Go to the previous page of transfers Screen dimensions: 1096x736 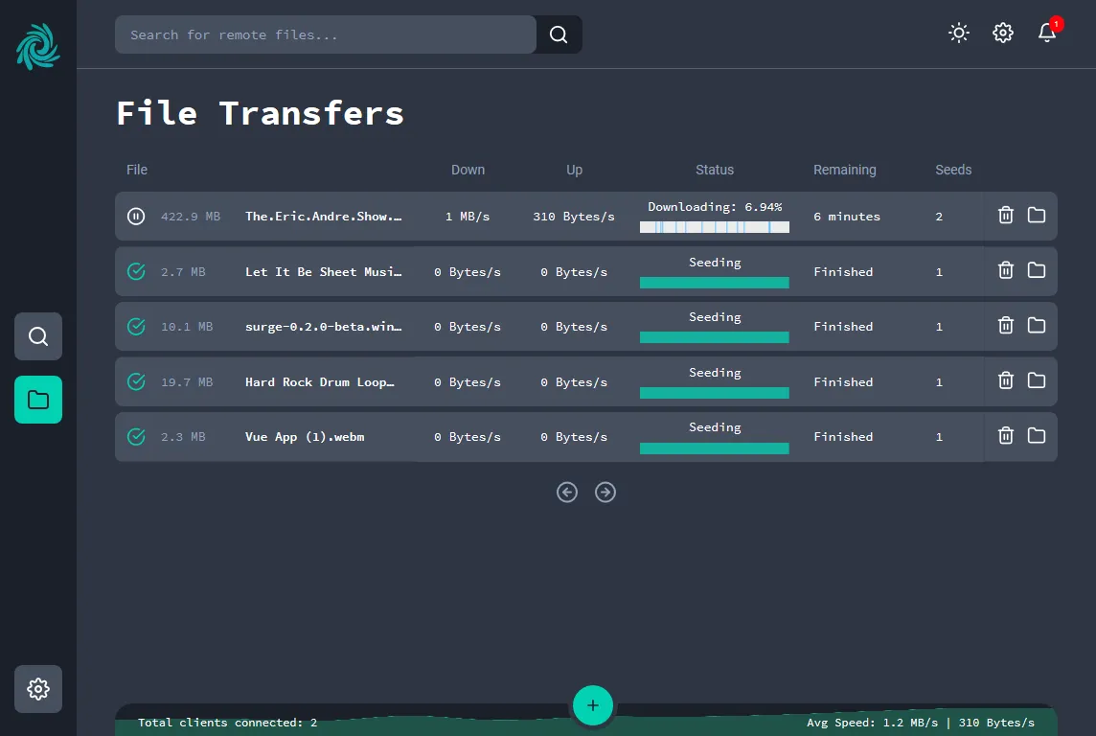point(567,493)
